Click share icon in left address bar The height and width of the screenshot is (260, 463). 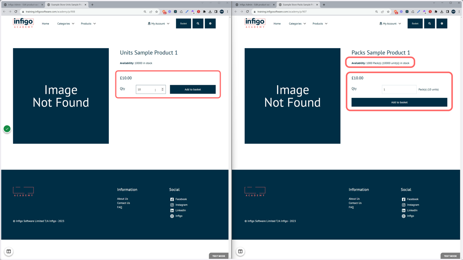(x=151, y=12)
